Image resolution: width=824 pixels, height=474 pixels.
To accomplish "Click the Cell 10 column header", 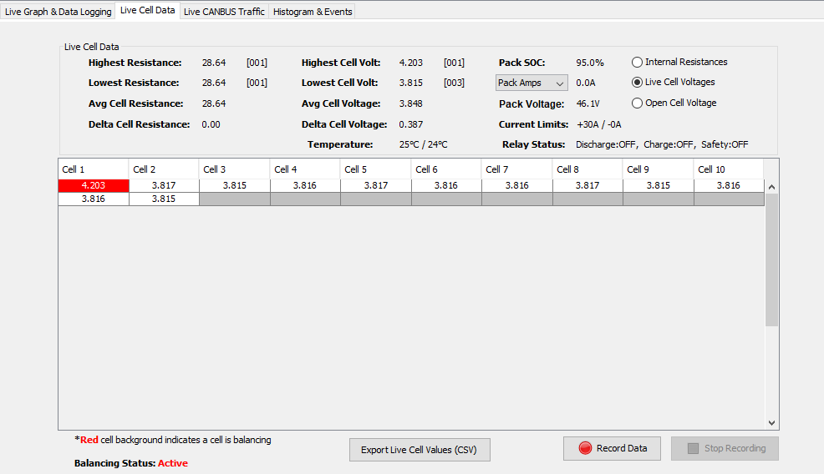I will click(728, 169).
